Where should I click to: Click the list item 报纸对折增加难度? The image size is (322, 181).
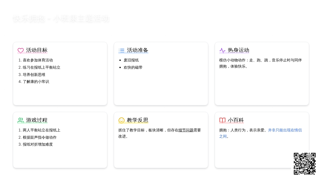pos(38,144)
